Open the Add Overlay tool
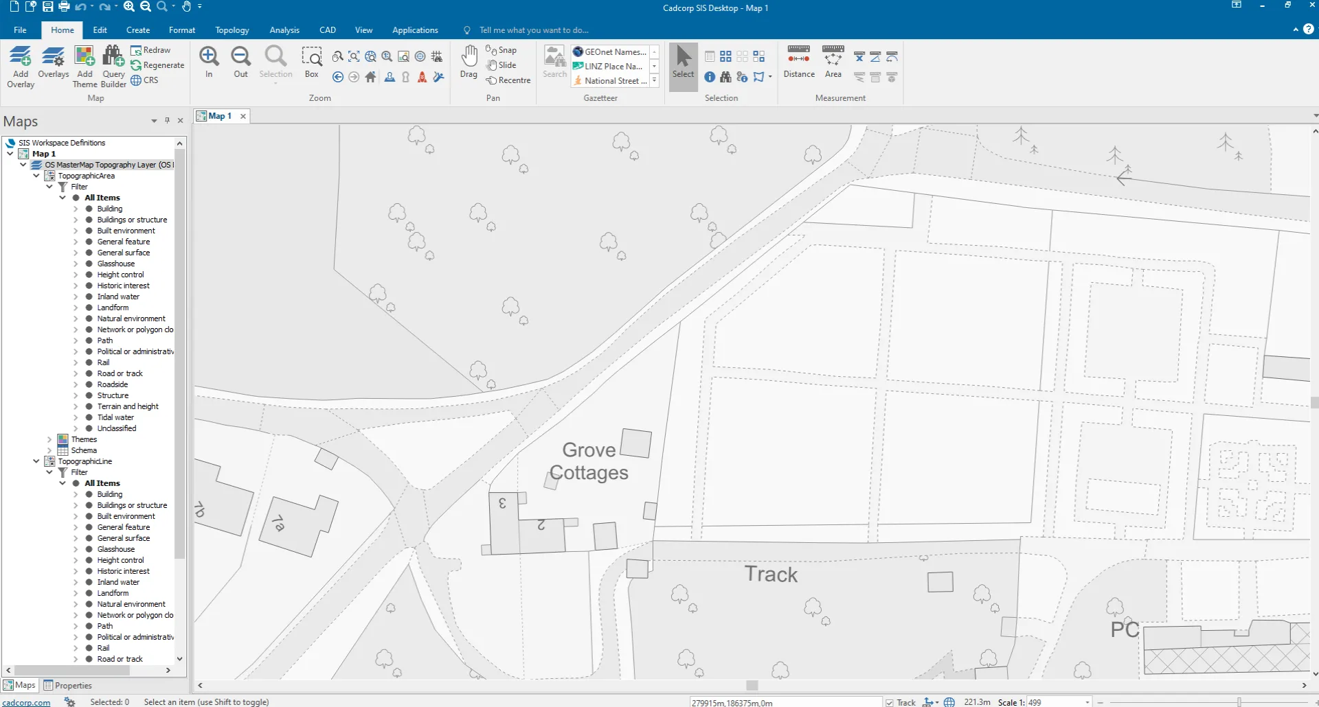The width and height of the screenshot is (1319, 707). point(20,65)
